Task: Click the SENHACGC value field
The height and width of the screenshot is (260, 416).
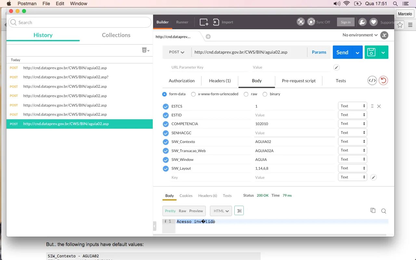Action: [x=294, y=133]
